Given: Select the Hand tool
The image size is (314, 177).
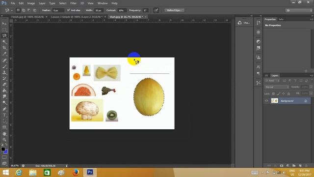Looking at the screenshot, I should [x=4, y=134].
